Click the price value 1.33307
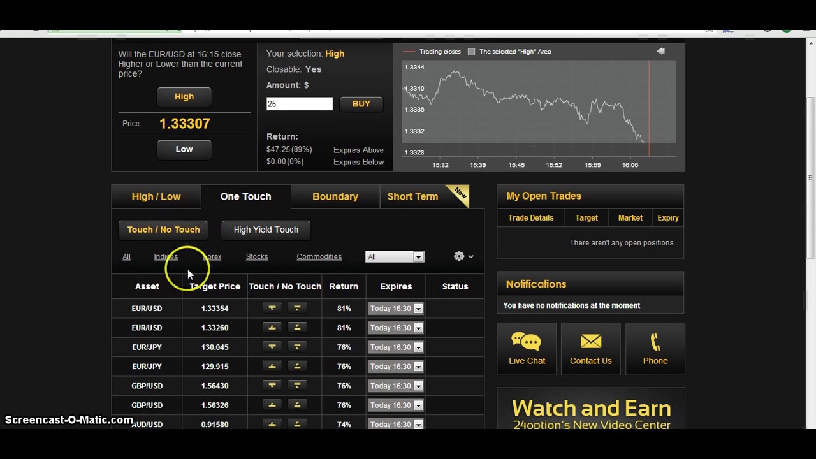 click(185, 124)
